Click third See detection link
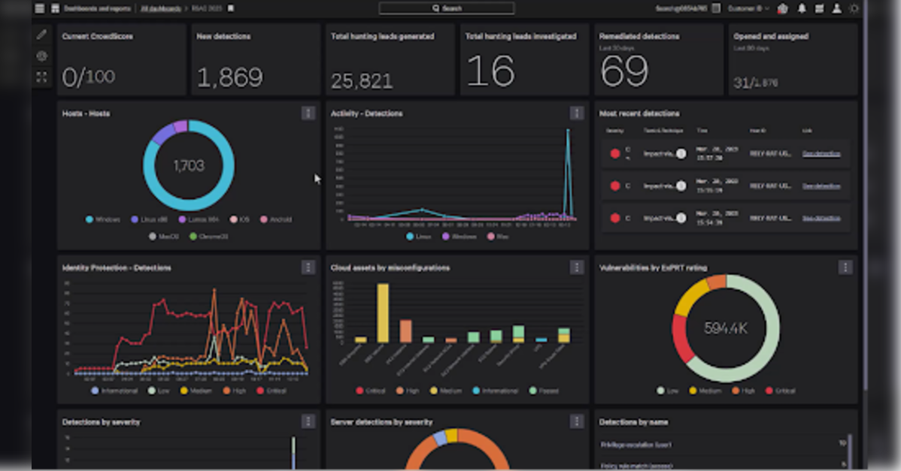The image size is (901, 471). pos(821,218)
